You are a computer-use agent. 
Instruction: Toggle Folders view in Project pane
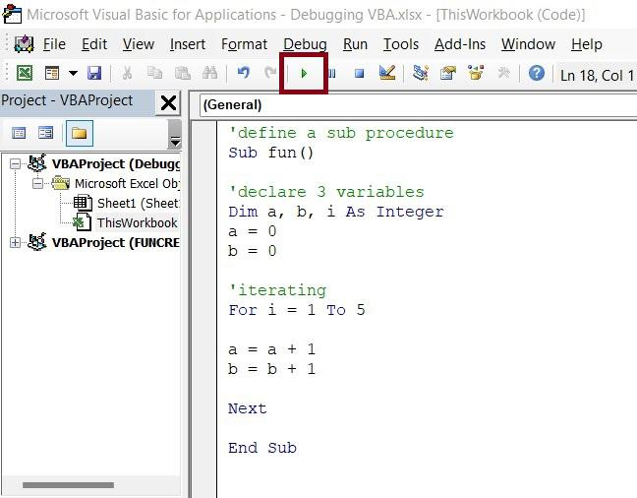pos(80,133)
